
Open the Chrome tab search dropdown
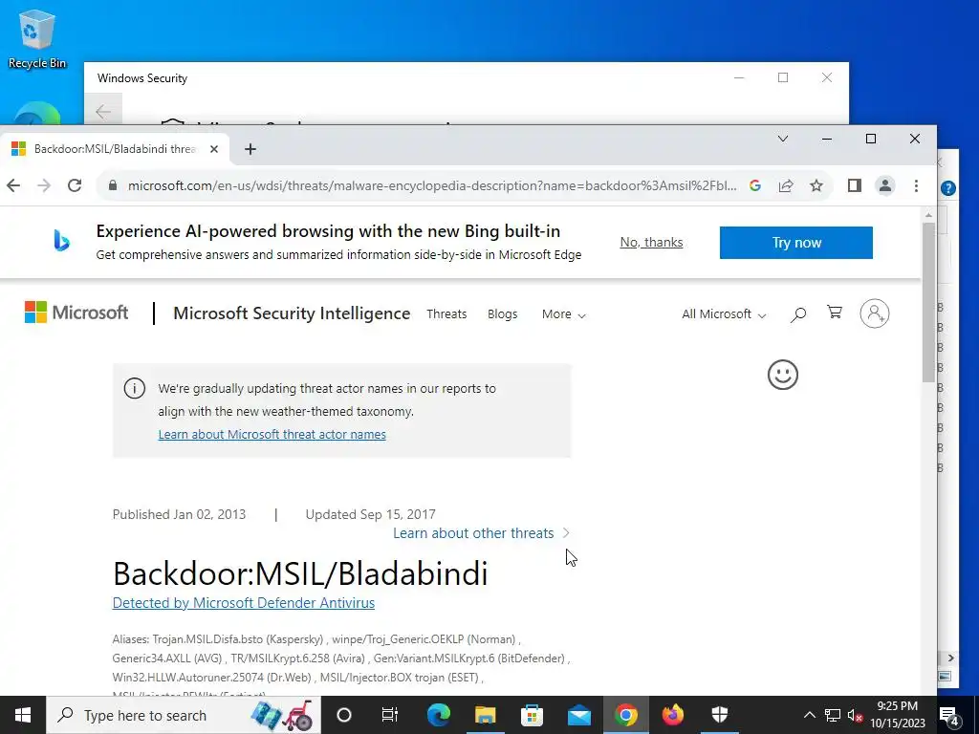coord(783,139)
